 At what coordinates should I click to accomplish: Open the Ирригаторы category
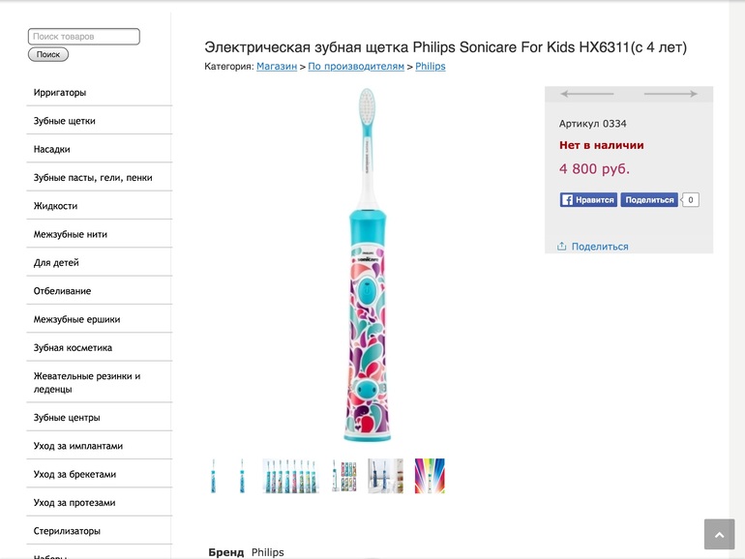[x=60, y=93]
